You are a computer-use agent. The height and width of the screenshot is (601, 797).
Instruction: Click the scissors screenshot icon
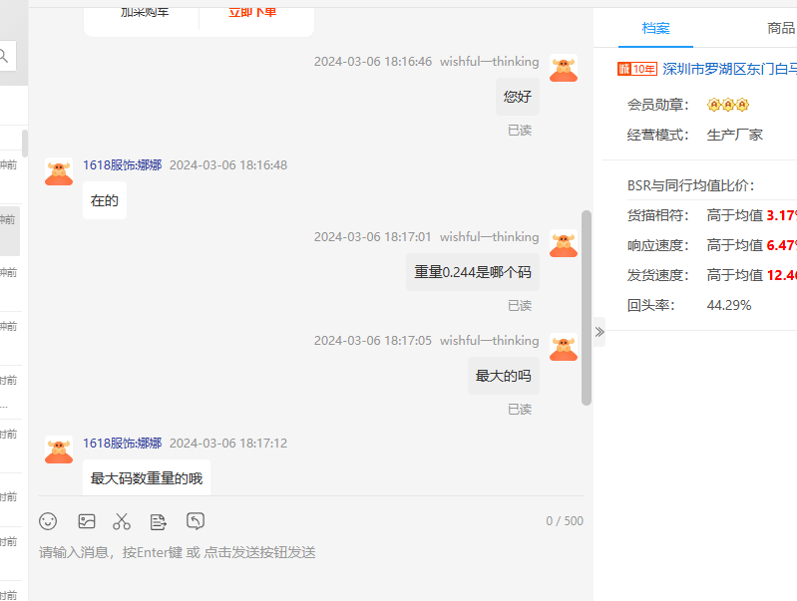point(122,521)
